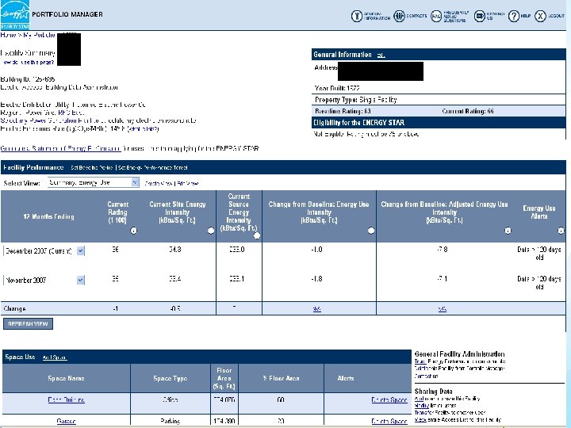Click the Edit View link
This screenshot has height=428, width=571.
[x=187, y=183]
